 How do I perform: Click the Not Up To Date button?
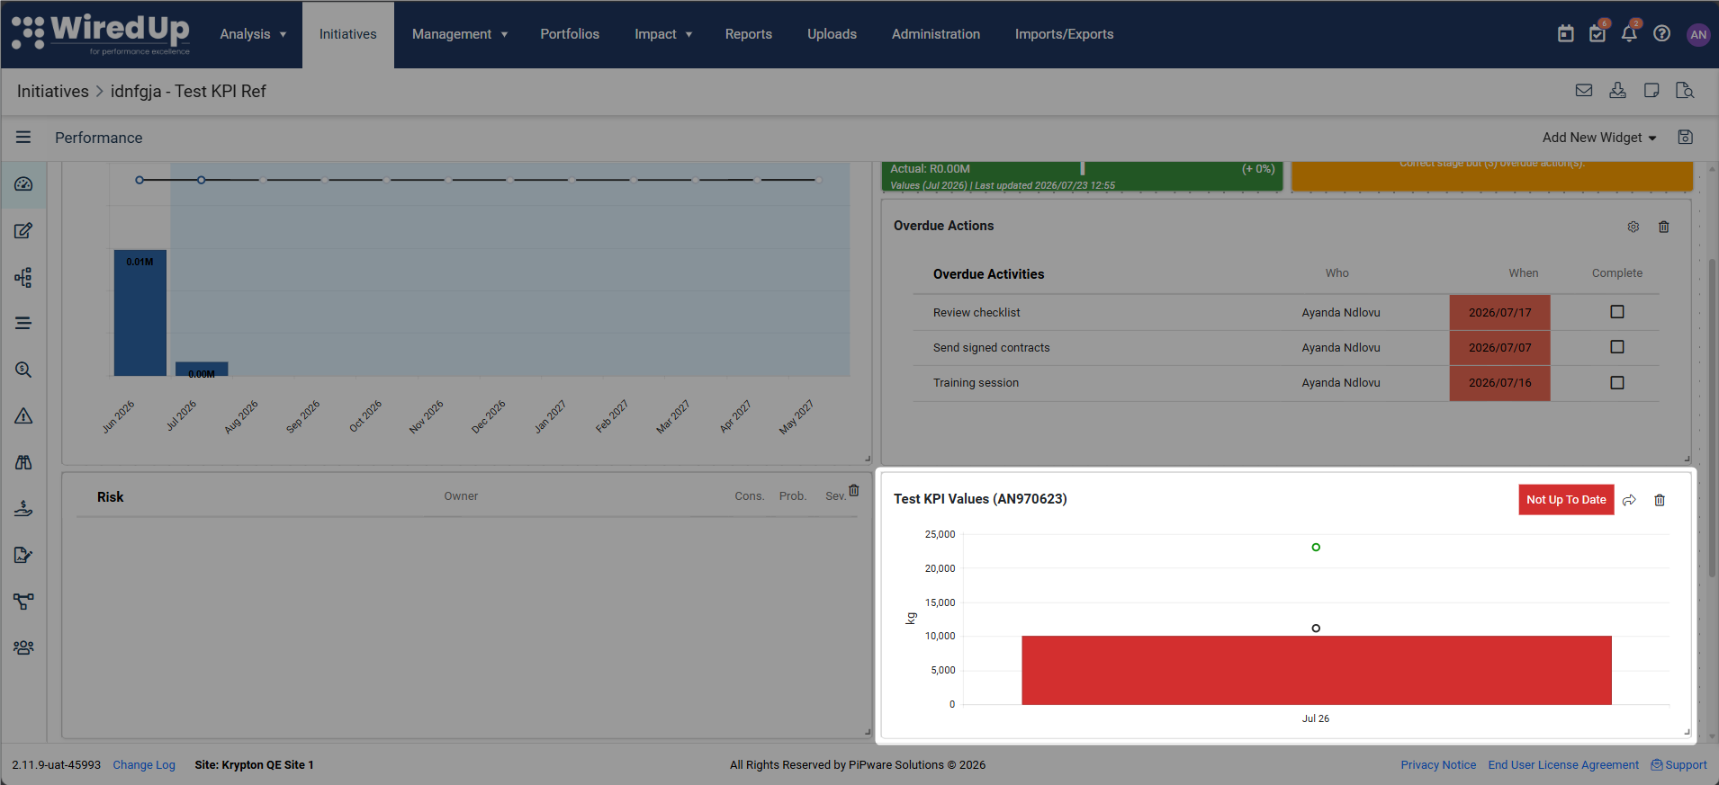coord(1566,500)
